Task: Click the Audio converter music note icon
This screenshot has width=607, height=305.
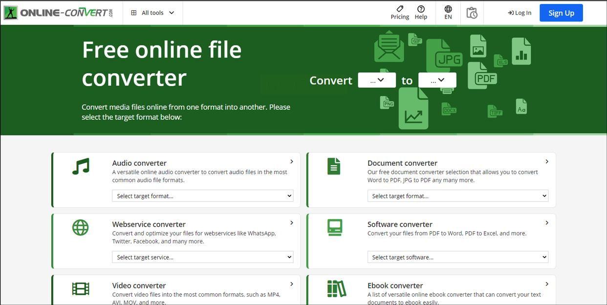Action: [81, 167]
